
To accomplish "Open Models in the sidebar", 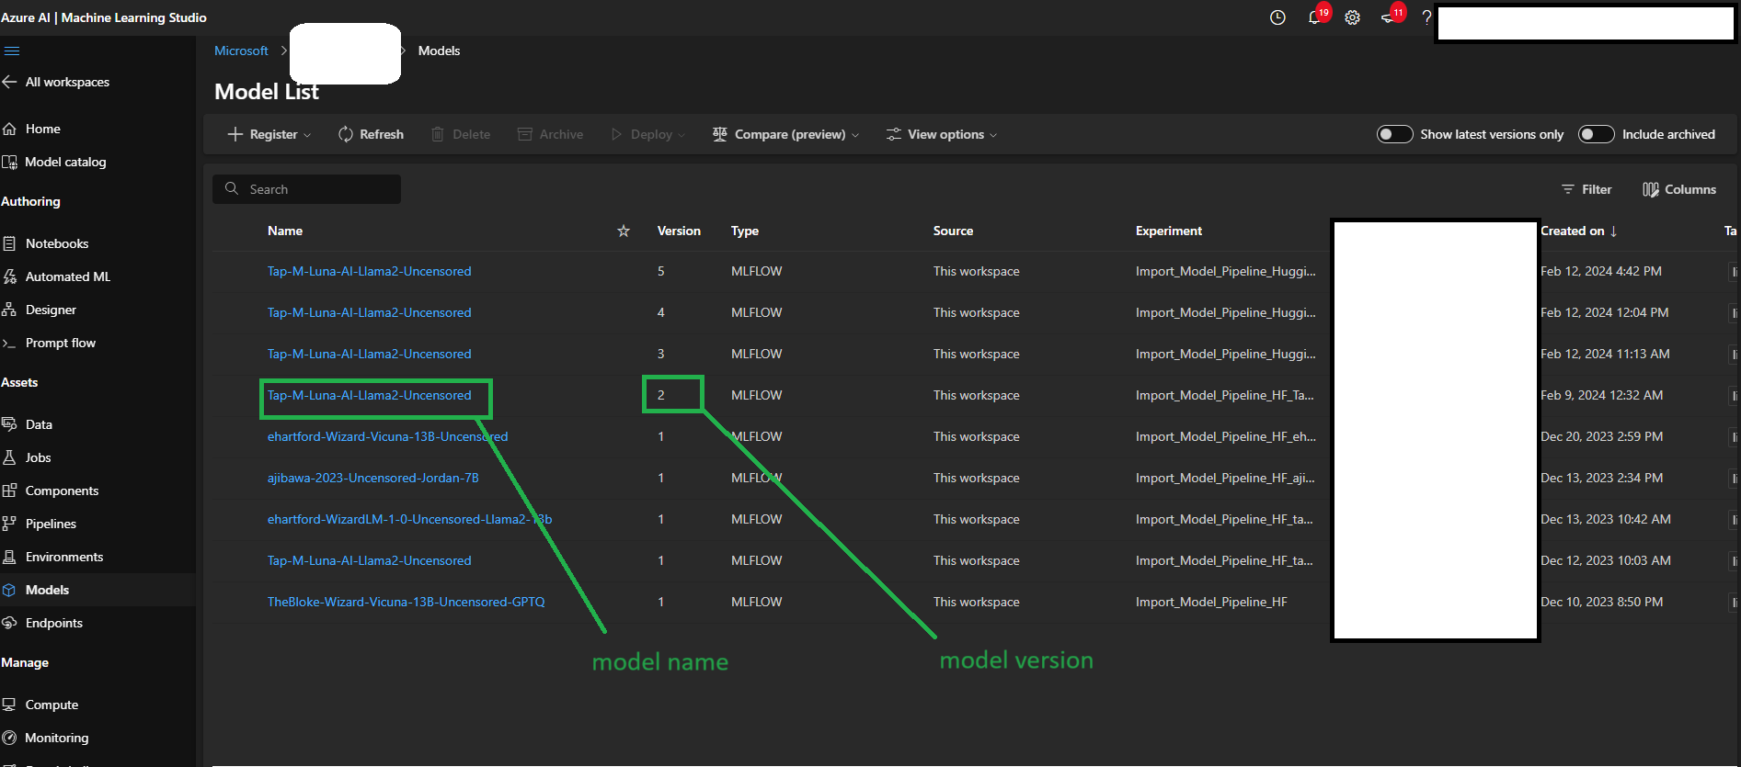I will tap(47, 590).
